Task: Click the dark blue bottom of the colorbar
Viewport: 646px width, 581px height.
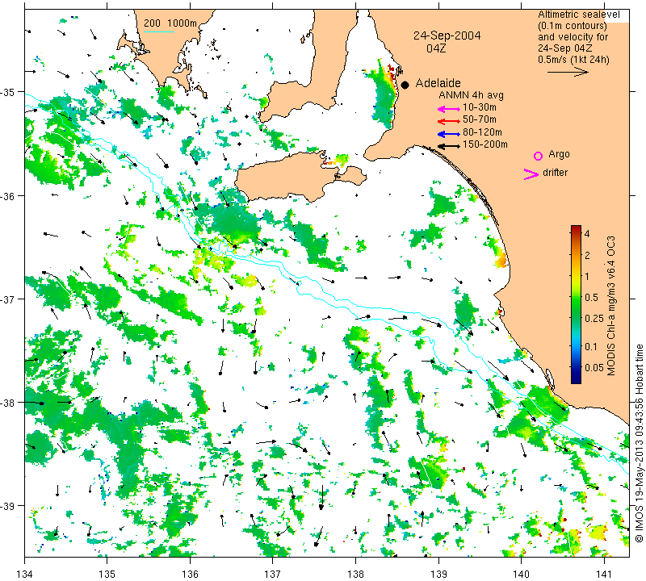Action: [x=576, y=379]
